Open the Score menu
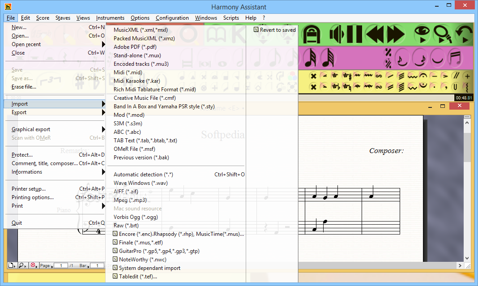The width and height of the screenshot is (478, 286). click(x=43, y=18)
